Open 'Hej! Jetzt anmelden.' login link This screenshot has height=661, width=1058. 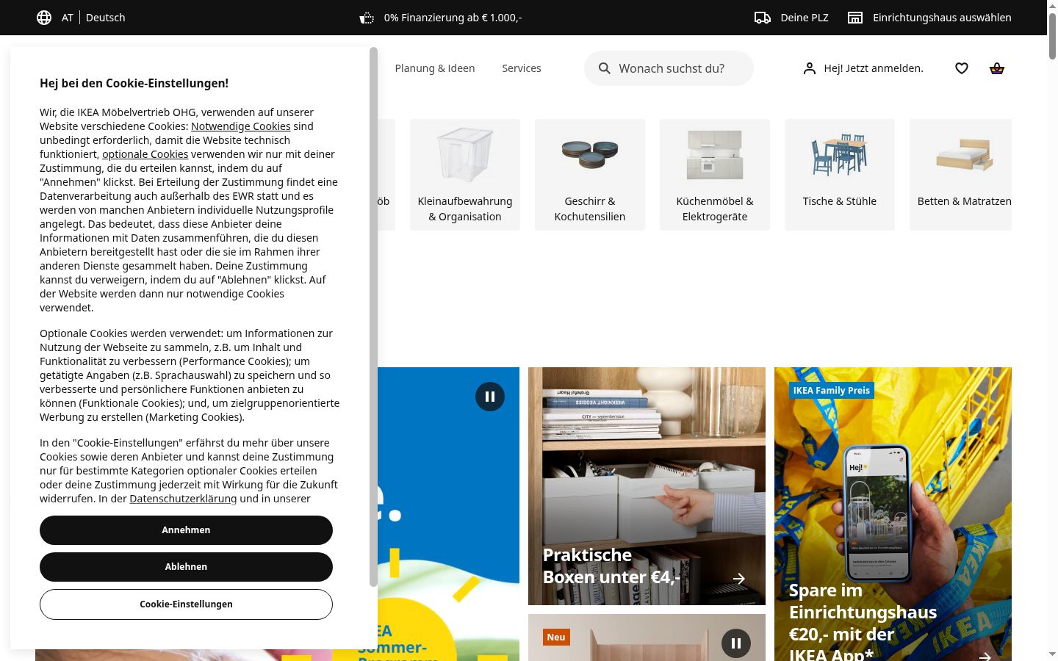coord(874,68)
